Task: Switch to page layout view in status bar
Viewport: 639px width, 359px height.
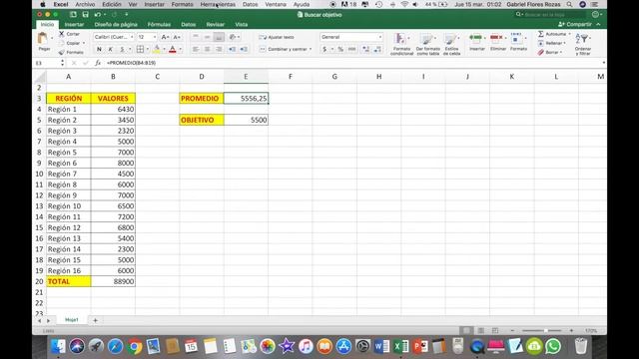Action: tap(481, 330)
